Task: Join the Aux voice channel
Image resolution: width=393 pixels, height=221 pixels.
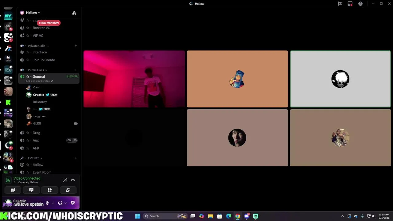Action: [x=49, y=140]
